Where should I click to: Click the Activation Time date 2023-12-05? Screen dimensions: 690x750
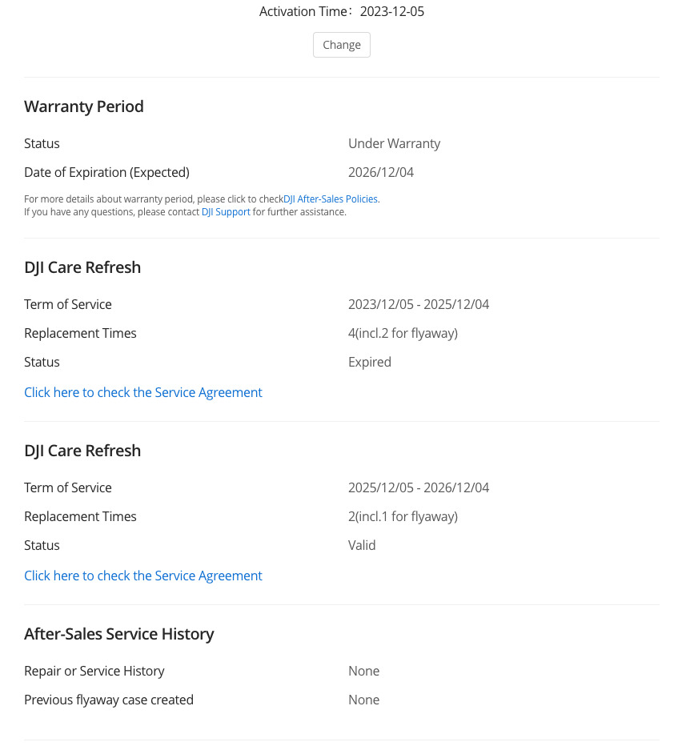point(392,11)
